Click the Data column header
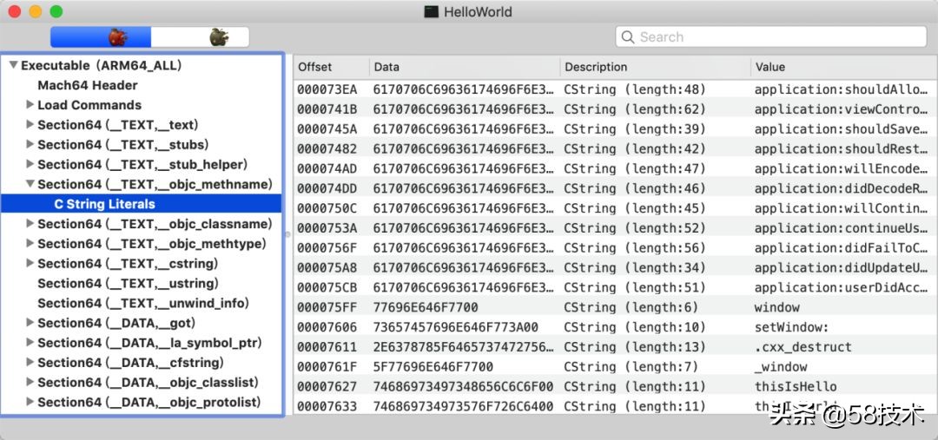 tap(465, 67)
